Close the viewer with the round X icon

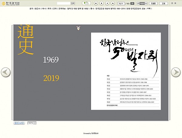[x=176, y=3]
